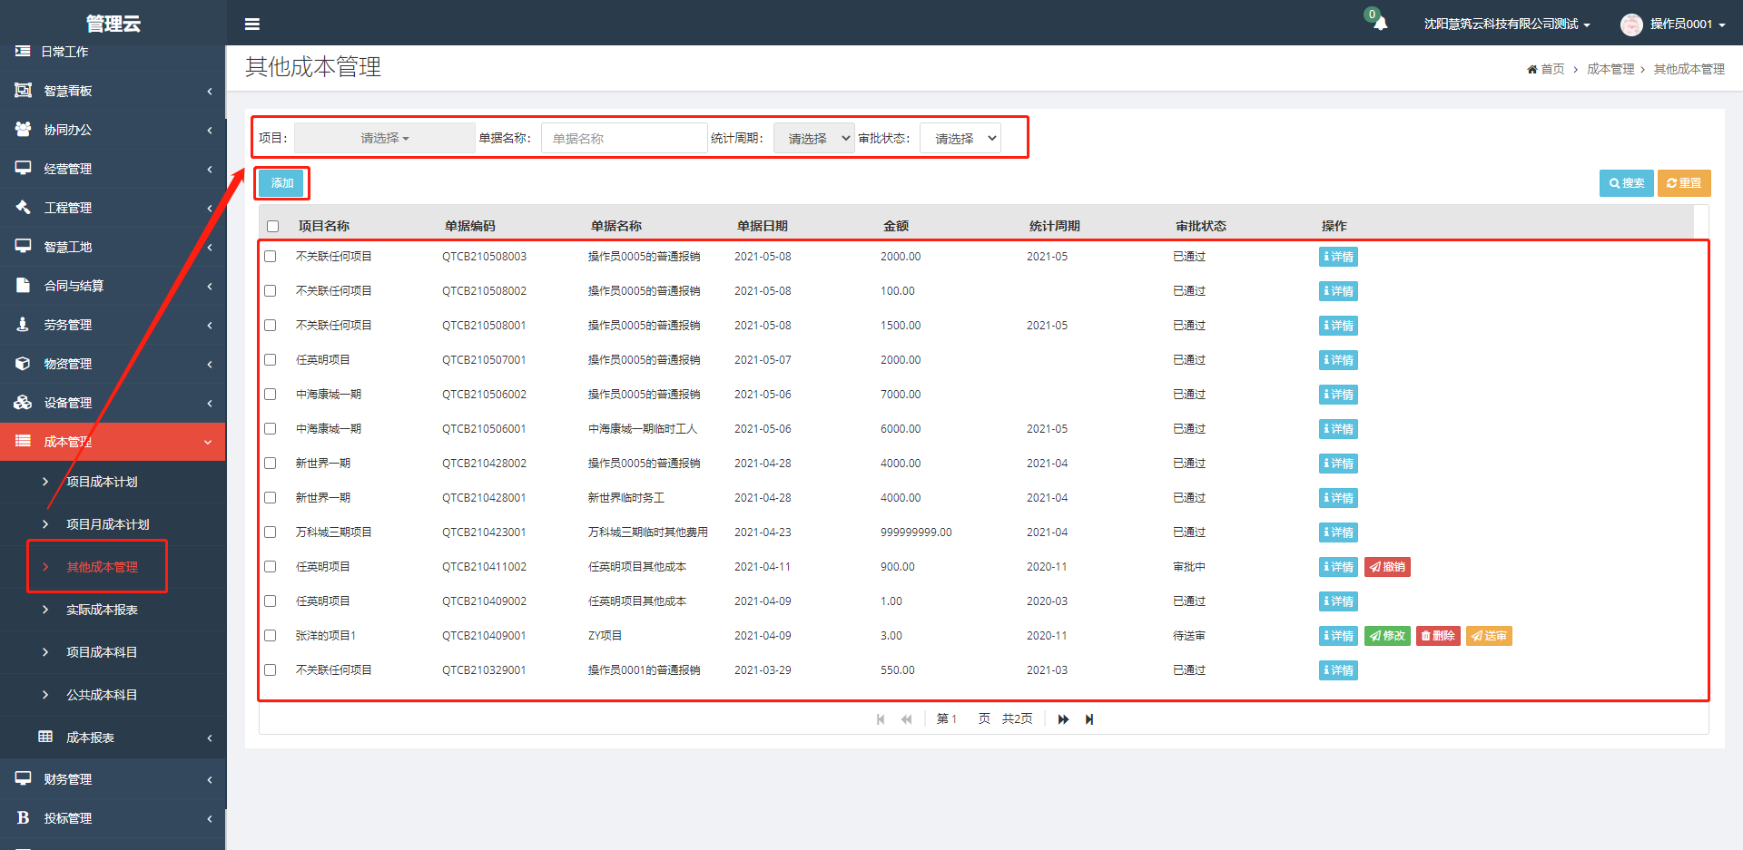
Task: Check the row QTCB210411002 checkbox
Action: [x=271, y=567]
